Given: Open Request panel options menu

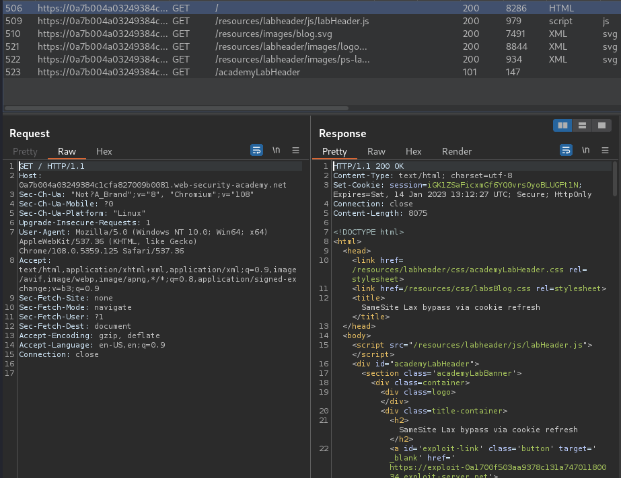Looking at the screenshot, I should click(x=295, y=151).
